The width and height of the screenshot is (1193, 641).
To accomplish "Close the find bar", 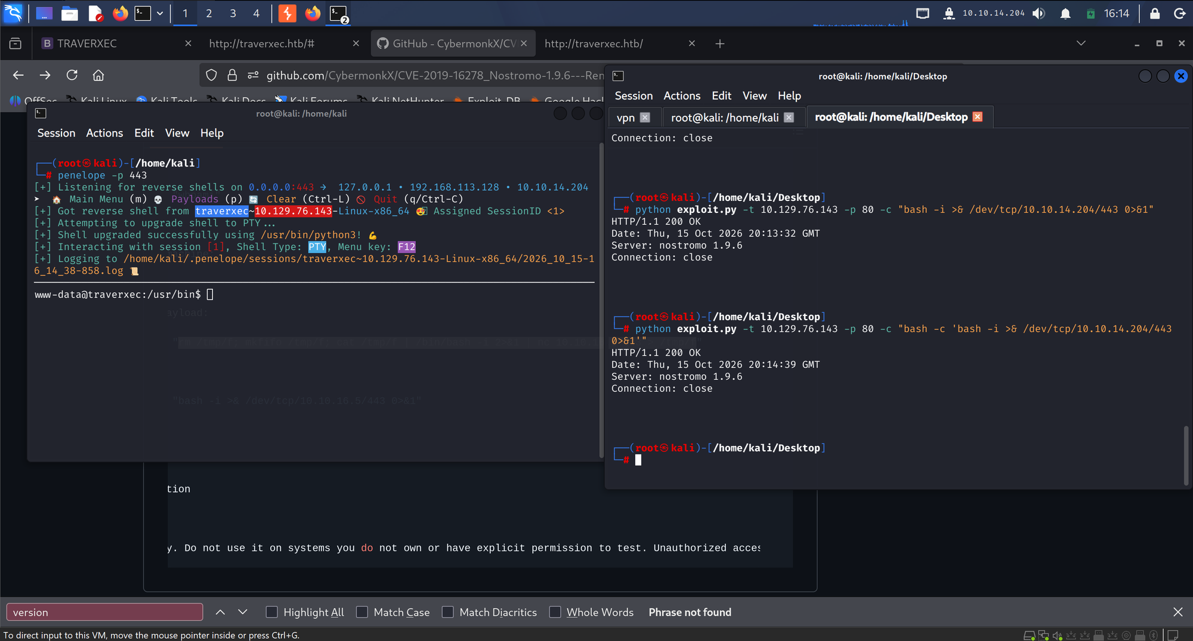I will [x=1178, y=612].
